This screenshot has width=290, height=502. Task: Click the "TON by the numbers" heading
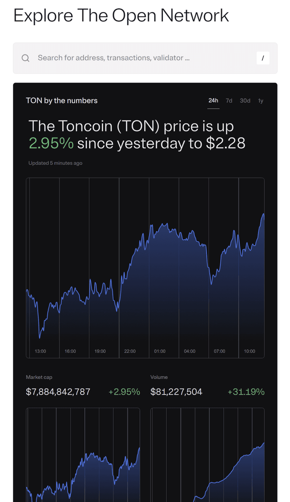click(x=62, y=101)
